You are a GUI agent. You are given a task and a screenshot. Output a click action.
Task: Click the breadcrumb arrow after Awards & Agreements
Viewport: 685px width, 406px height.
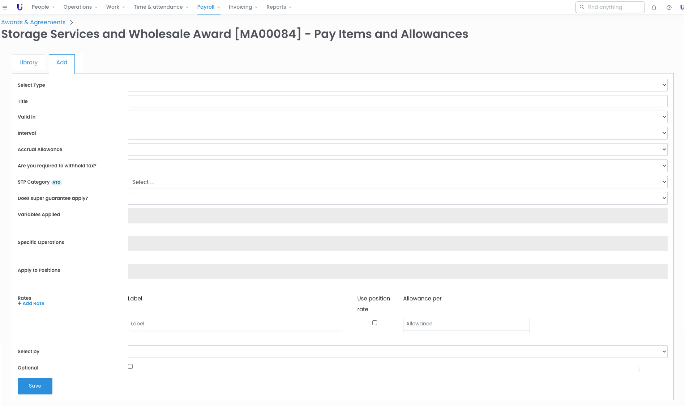pos(72,22)
